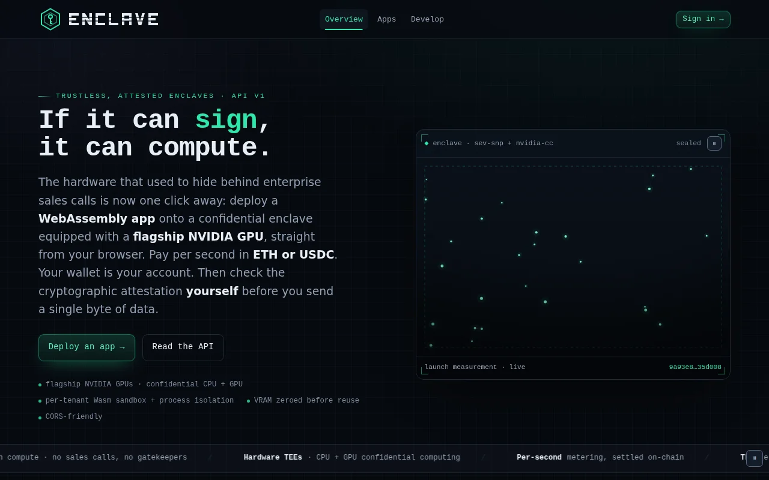
Task: Click the 'it can compute.' headline line
Action: (156, 148)
